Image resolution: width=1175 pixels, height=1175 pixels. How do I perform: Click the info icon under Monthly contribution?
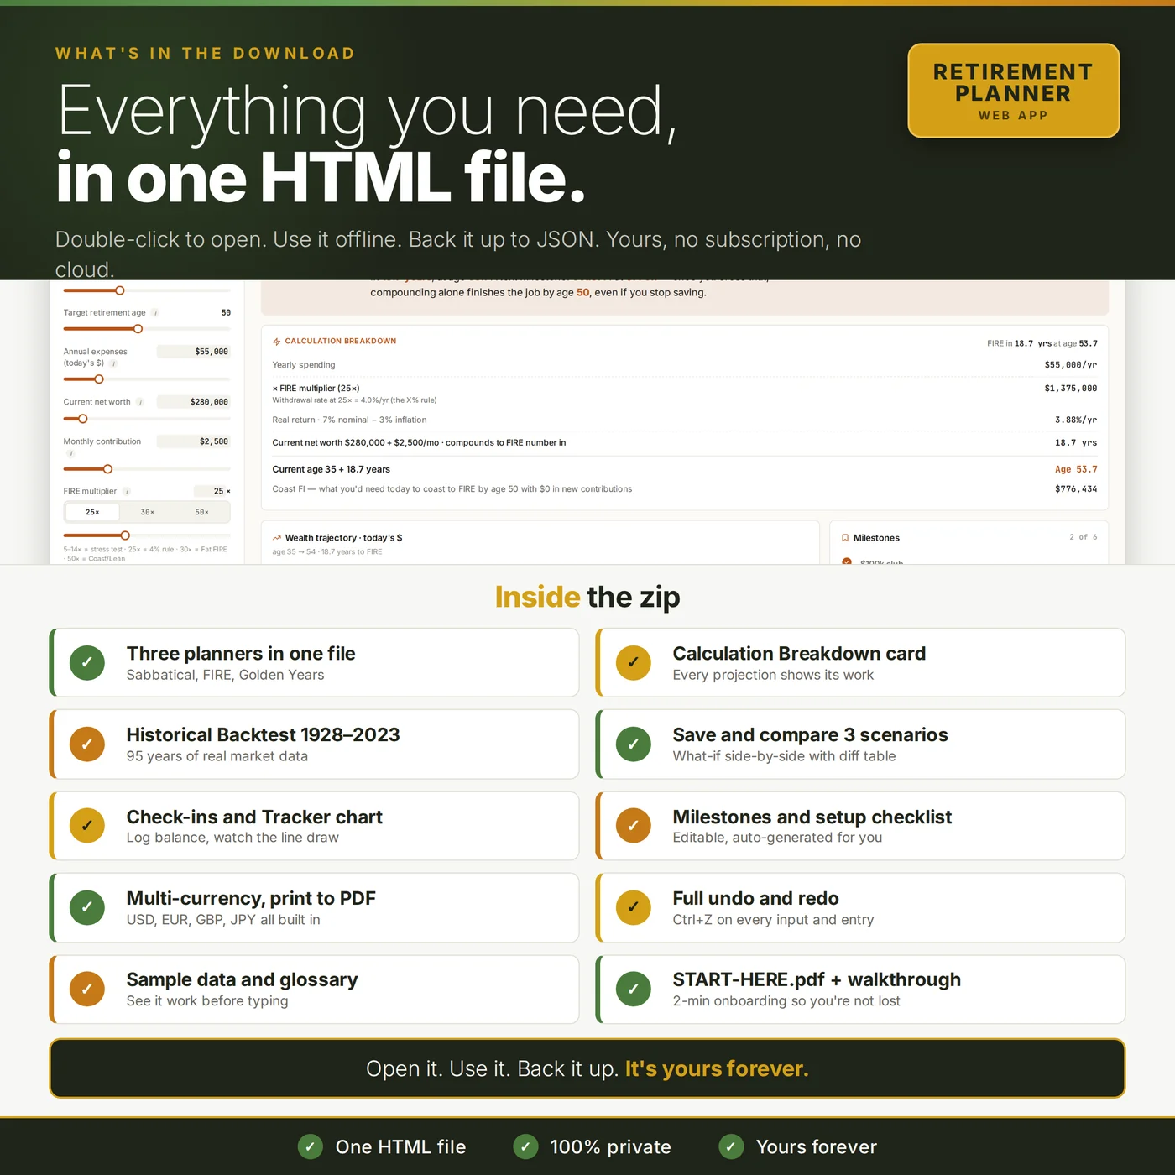pyautogui.click(x=70, y=453)
